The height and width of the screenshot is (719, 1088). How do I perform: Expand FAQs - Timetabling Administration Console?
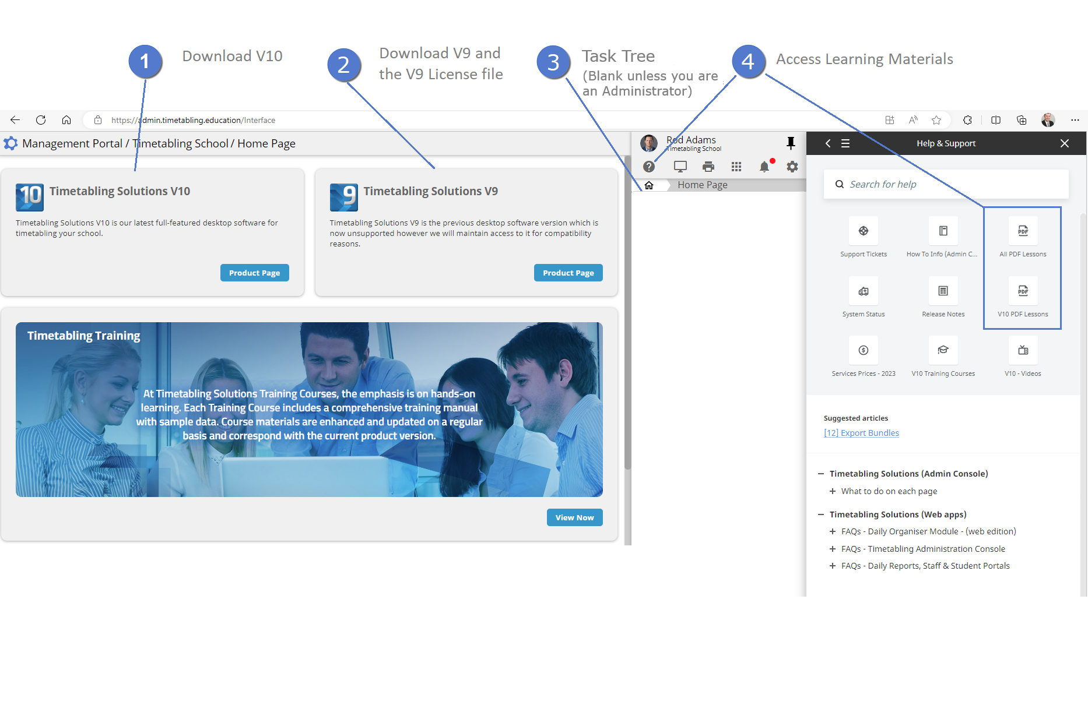(833, 549)
